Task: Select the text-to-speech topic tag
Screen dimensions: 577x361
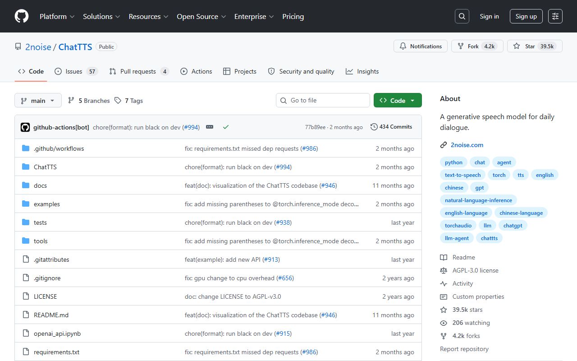Action: [463, 175]
